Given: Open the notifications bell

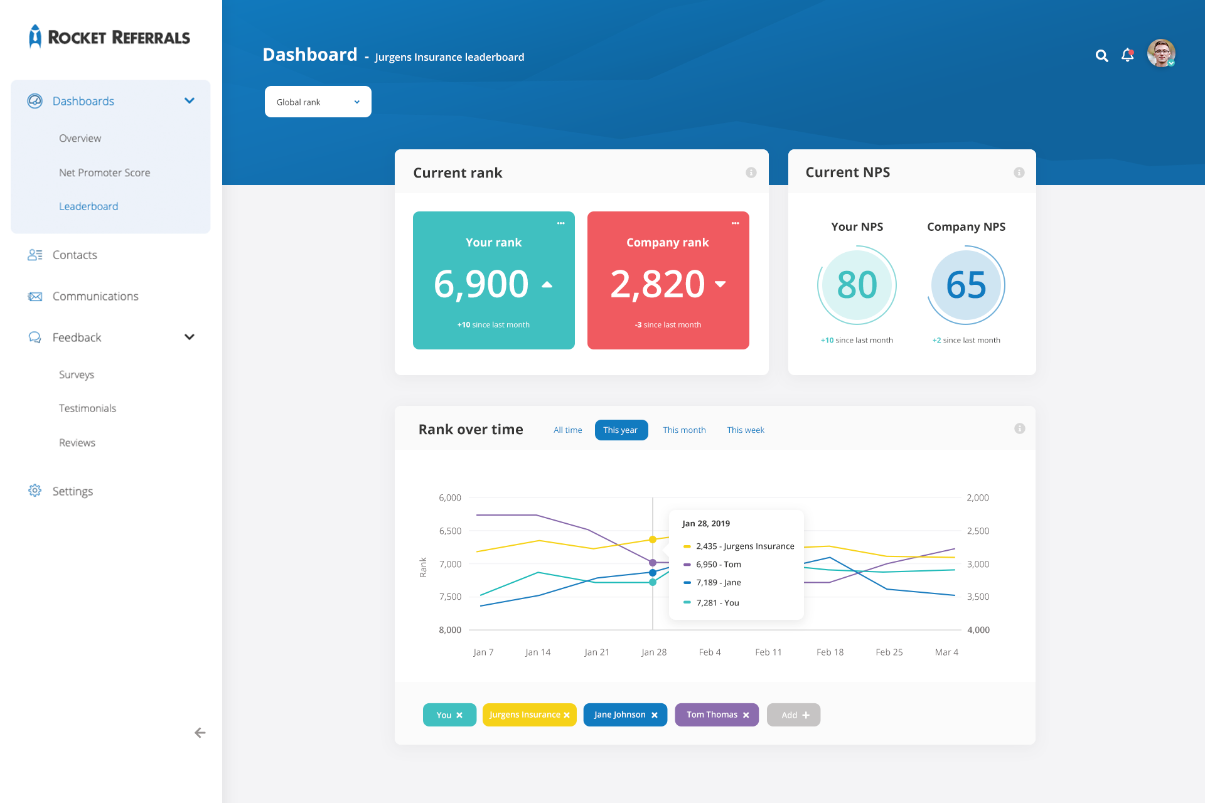Looking at the screenshot, I should (1128, 55).
